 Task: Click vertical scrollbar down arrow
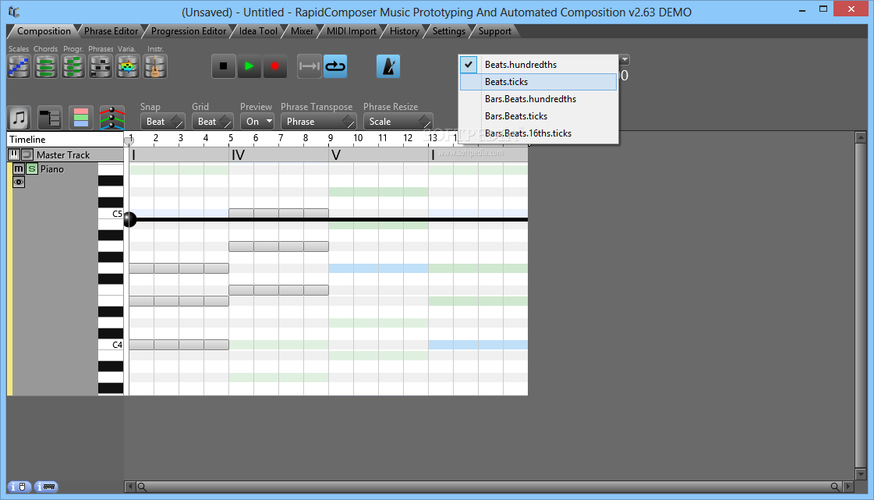click(861, 474)
